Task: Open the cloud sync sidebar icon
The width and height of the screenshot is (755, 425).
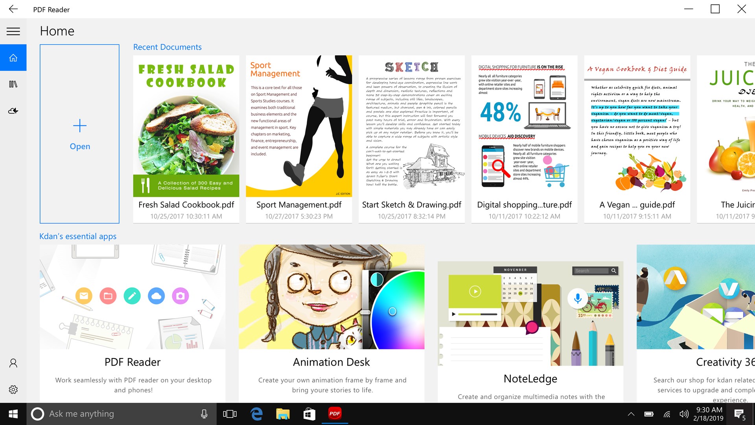Action: pos(13,111)
